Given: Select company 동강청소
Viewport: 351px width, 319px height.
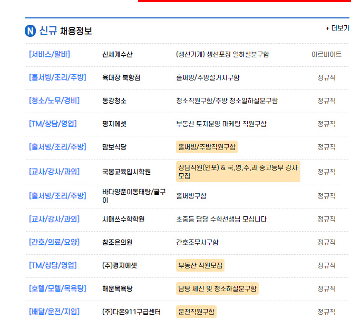Looking at the screenshot, I should pyautogui.click(x=114, y=101).
